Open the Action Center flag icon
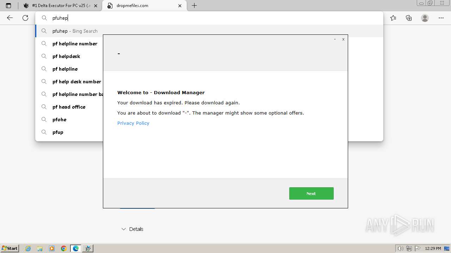 coord(417,248)
